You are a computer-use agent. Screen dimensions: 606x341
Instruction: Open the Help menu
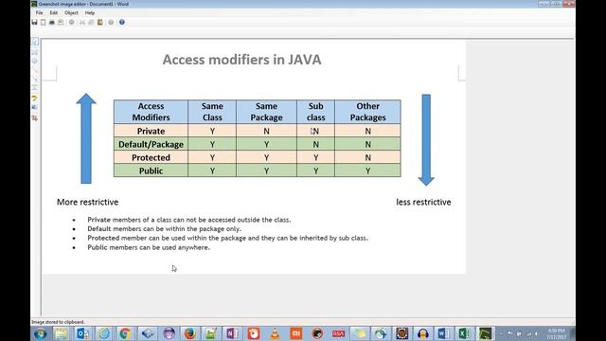pos(90,12)
